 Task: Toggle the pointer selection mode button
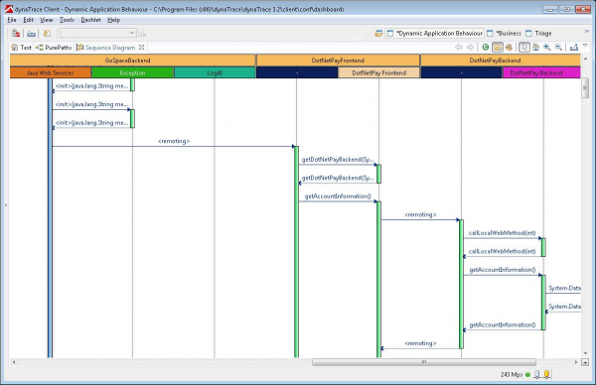pos(524,47)
